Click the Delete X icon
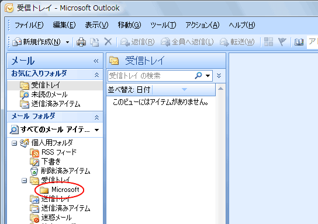This screenshot has height=224, width=318. pyautogui.click(x=108, y=42)
